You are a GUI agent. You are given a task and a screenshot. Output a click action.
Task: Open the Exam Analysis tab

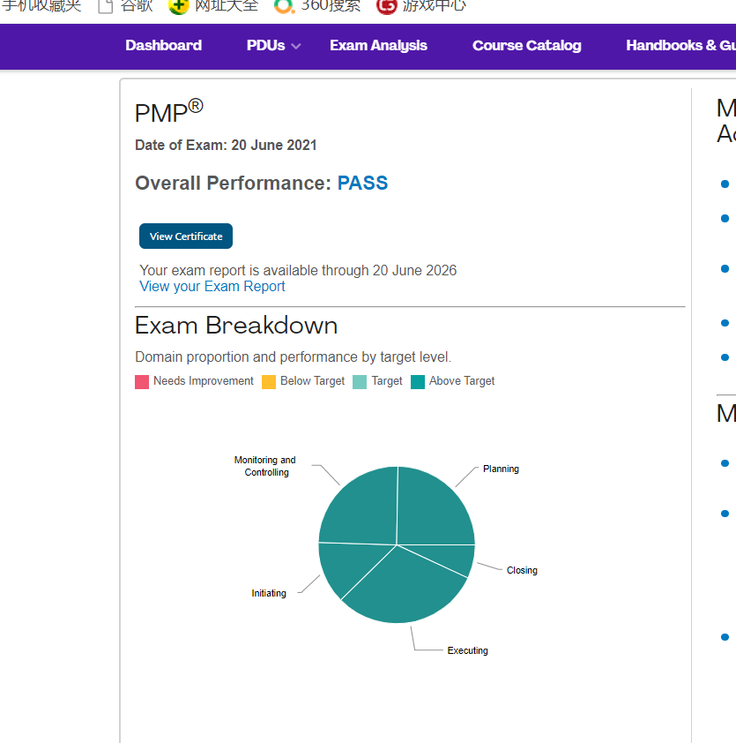click(378, 46)
